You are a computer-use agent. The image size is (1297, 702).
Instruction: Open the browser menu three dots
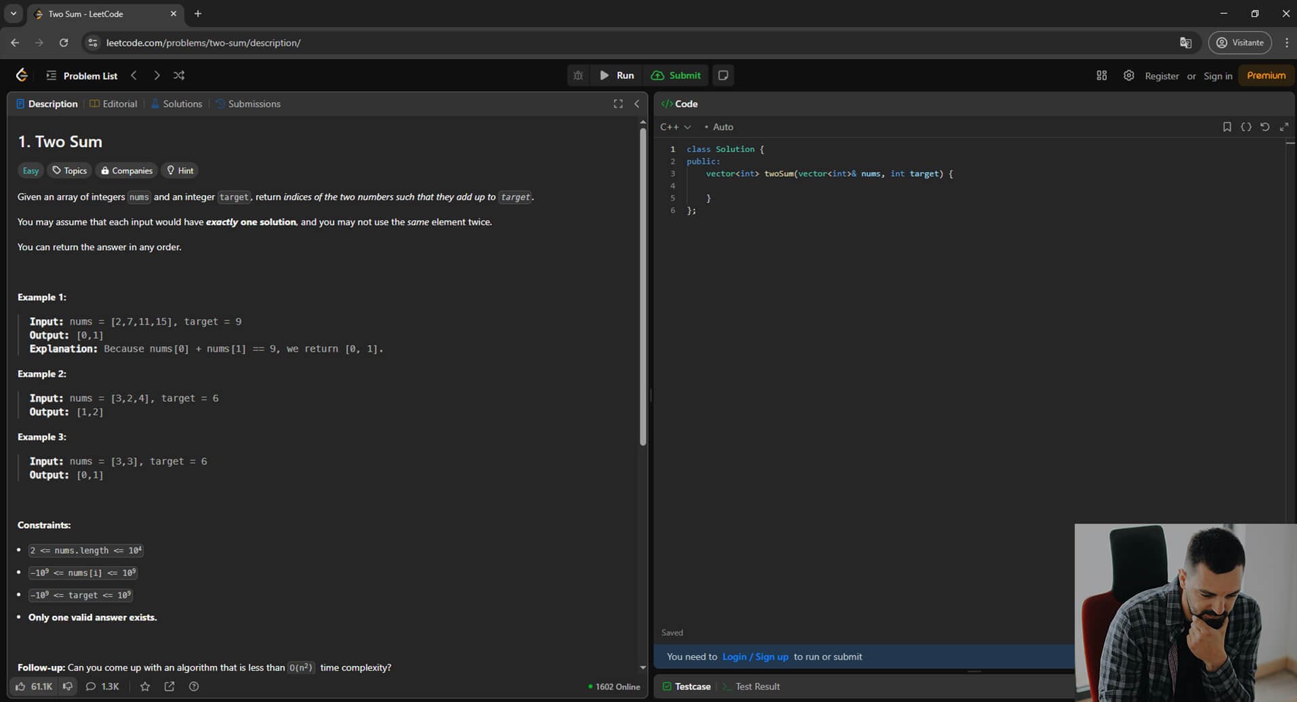(1286, 43)
